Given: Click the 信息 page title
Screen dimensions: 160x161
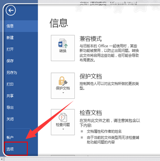Looking at the screenshot, I should coord(59,23).
